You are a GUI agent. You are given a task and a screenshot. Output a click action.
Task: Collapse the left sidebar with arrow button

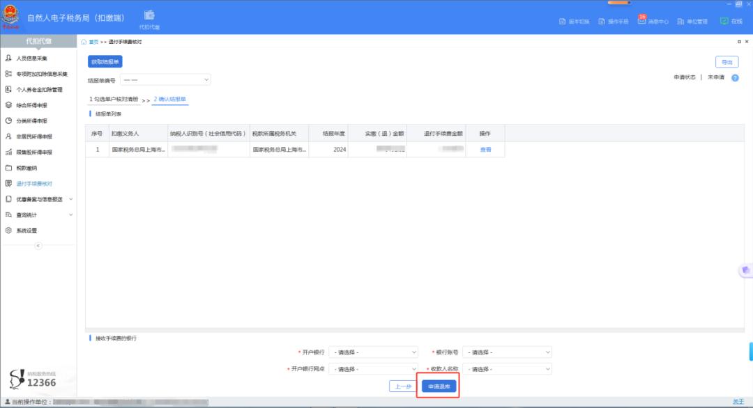pos(38,246)
